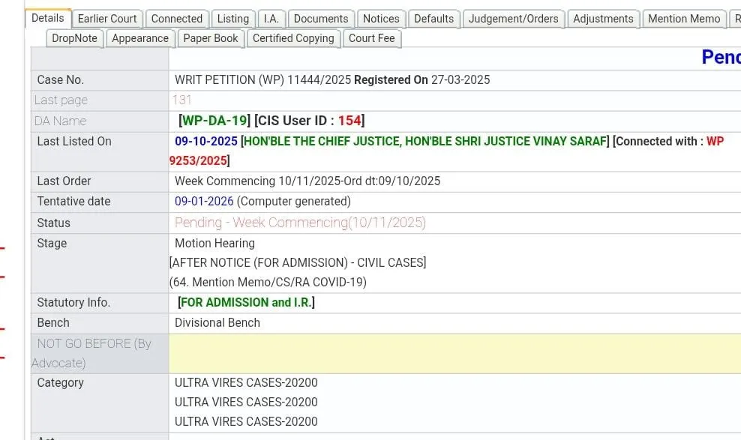This screenshot has width=741, height=440.
Task: Select the DropNote tab
Action: (x=74, y=38)
